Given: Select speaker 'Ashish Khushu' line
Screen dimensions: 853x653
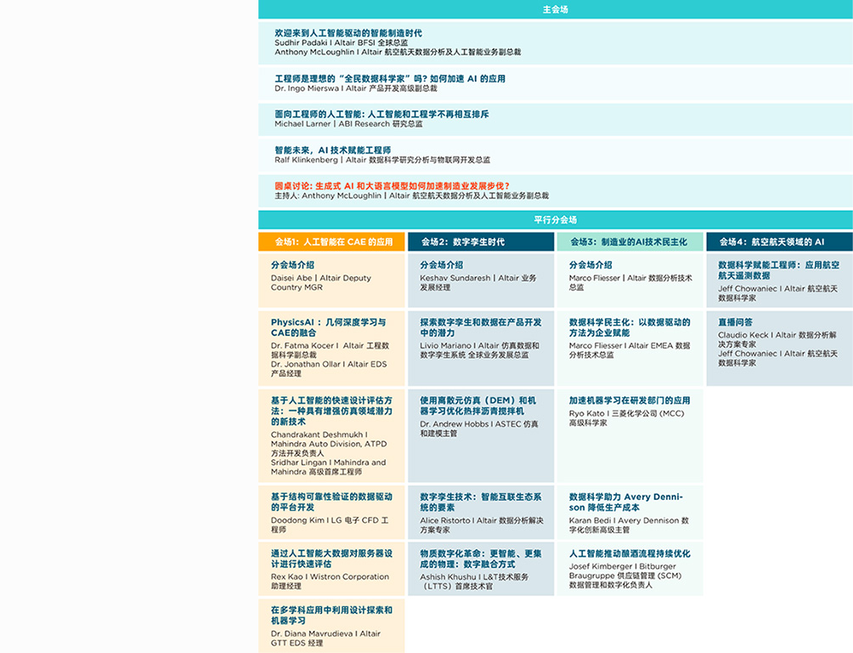Looking at the screenshot, I should (474, 582).
